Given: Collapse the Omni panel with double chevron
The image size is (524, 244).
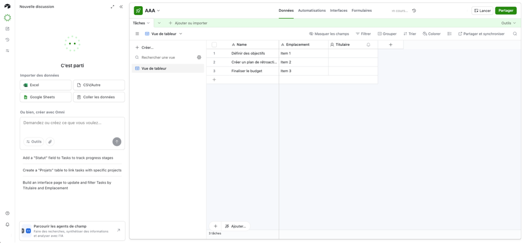Looking at the screenshot, I should (x=121, y=7).
